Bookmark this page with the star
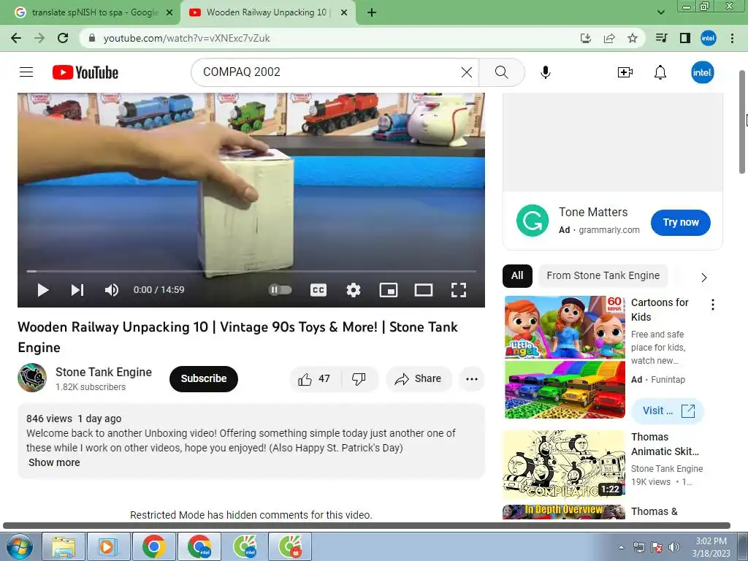Image resolution: width=748 pixels, height=561 pixels. tap(633, 38)
